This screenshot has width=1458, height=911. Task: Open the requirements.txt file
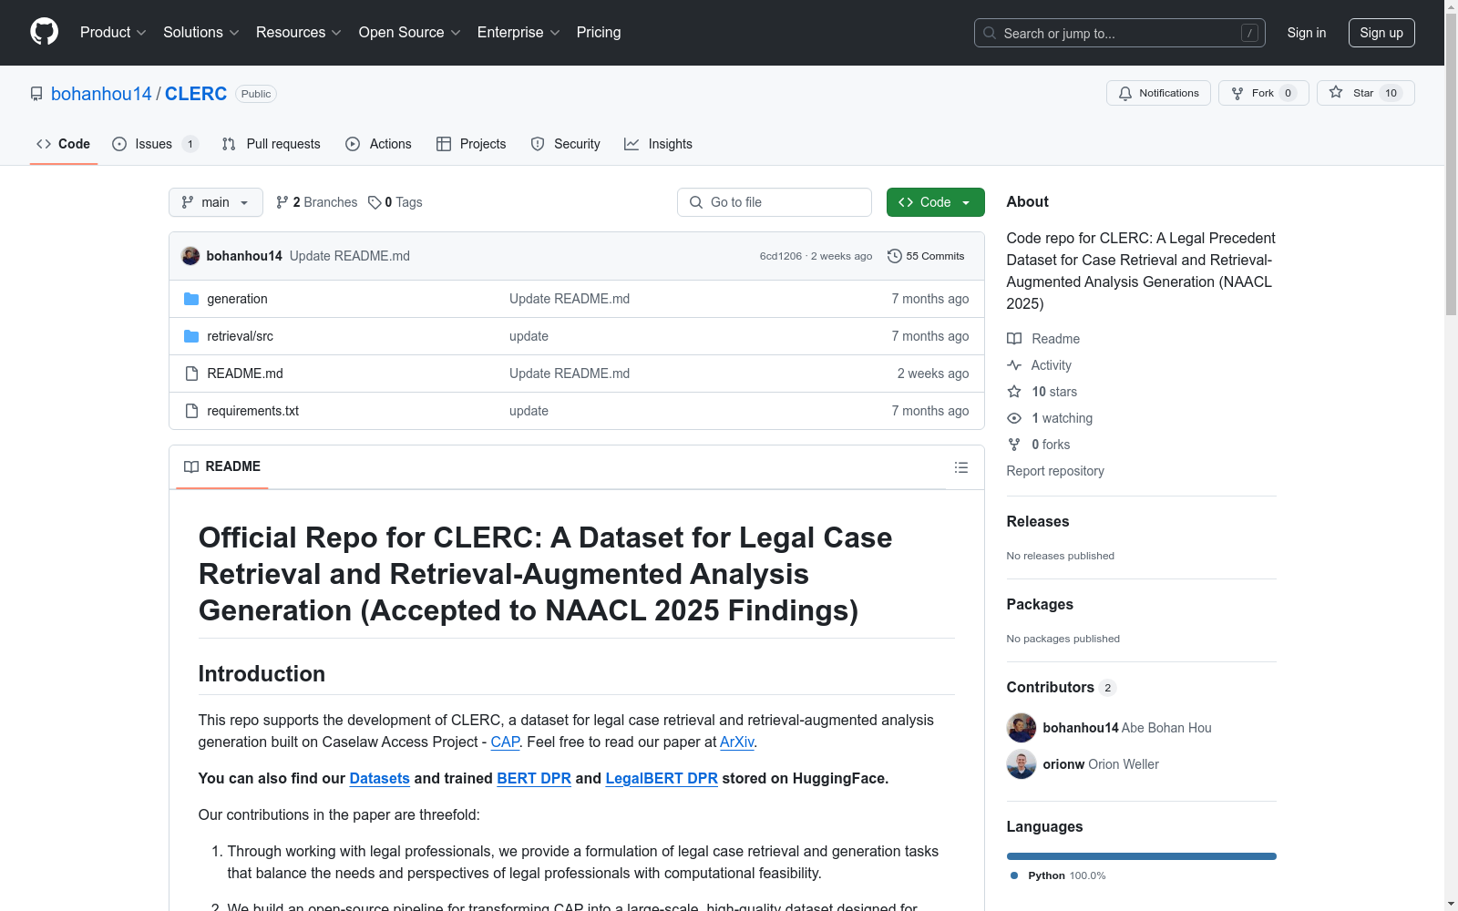click(x=252, y=411)
